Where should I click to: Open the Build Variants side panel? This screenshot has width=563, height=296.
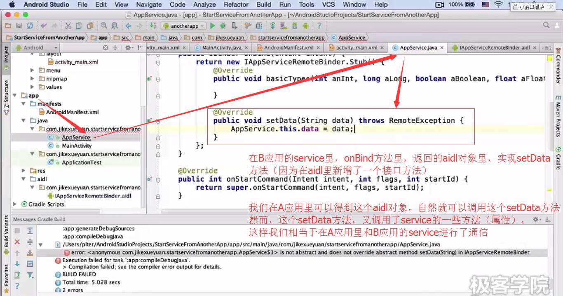6,231
